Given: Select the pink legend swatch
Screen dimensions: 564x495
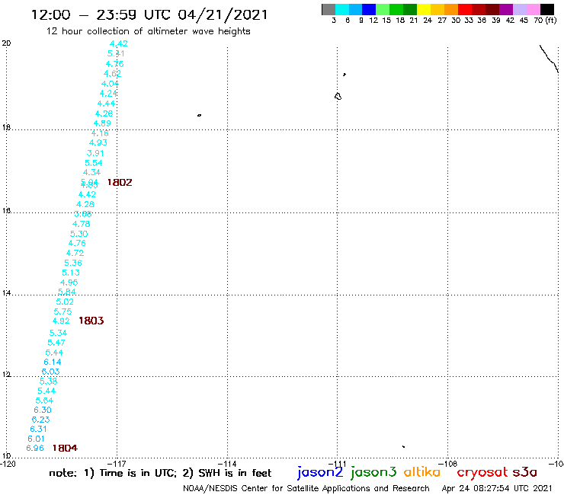Looking at the screenshot, I should tap(534, 9).
